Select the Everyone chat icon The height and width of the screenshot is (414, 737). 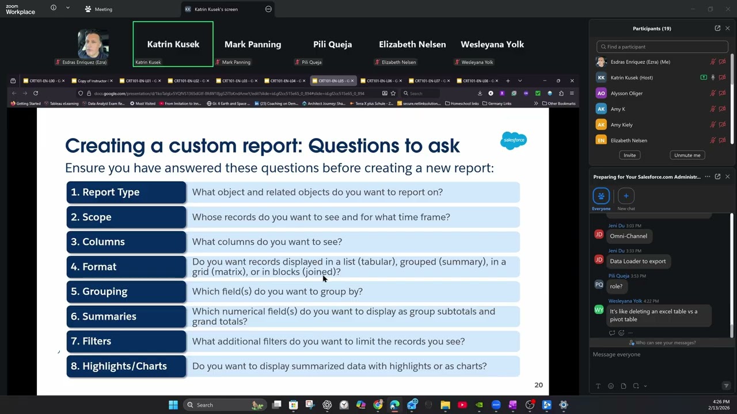[601, 196]
